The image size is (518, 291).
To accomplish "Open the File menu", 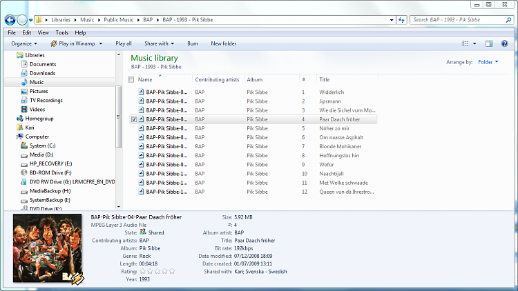I will 12,32.
